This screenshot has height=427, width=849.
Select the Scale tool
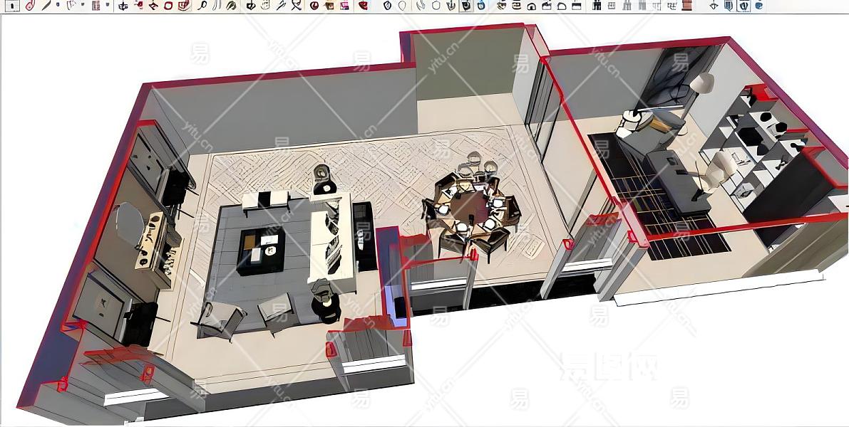point(183,6)
